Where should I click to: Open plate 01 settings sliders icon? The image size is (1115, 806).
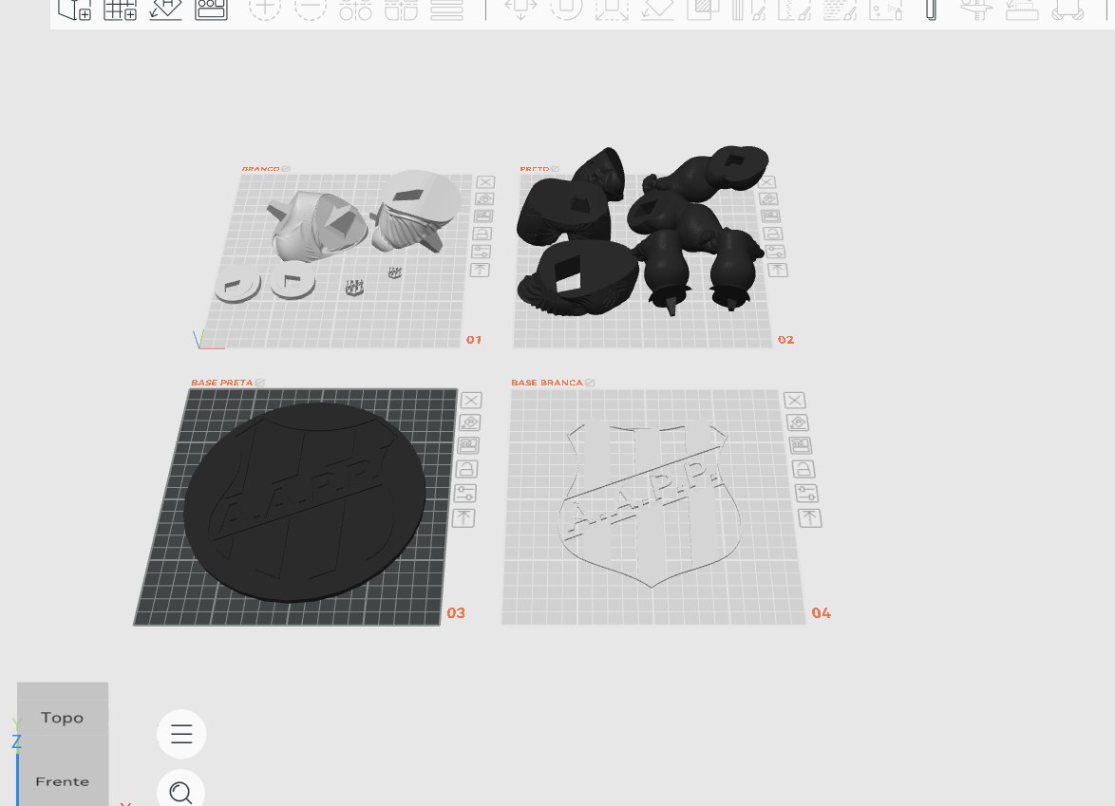click(x=481, y=252)
